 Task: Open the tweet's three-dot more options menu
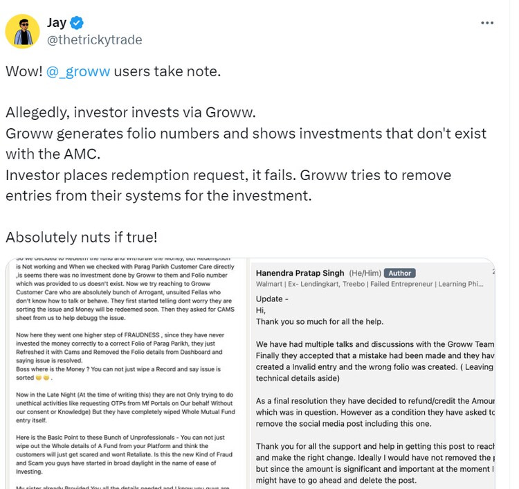(x=489, y=23)
